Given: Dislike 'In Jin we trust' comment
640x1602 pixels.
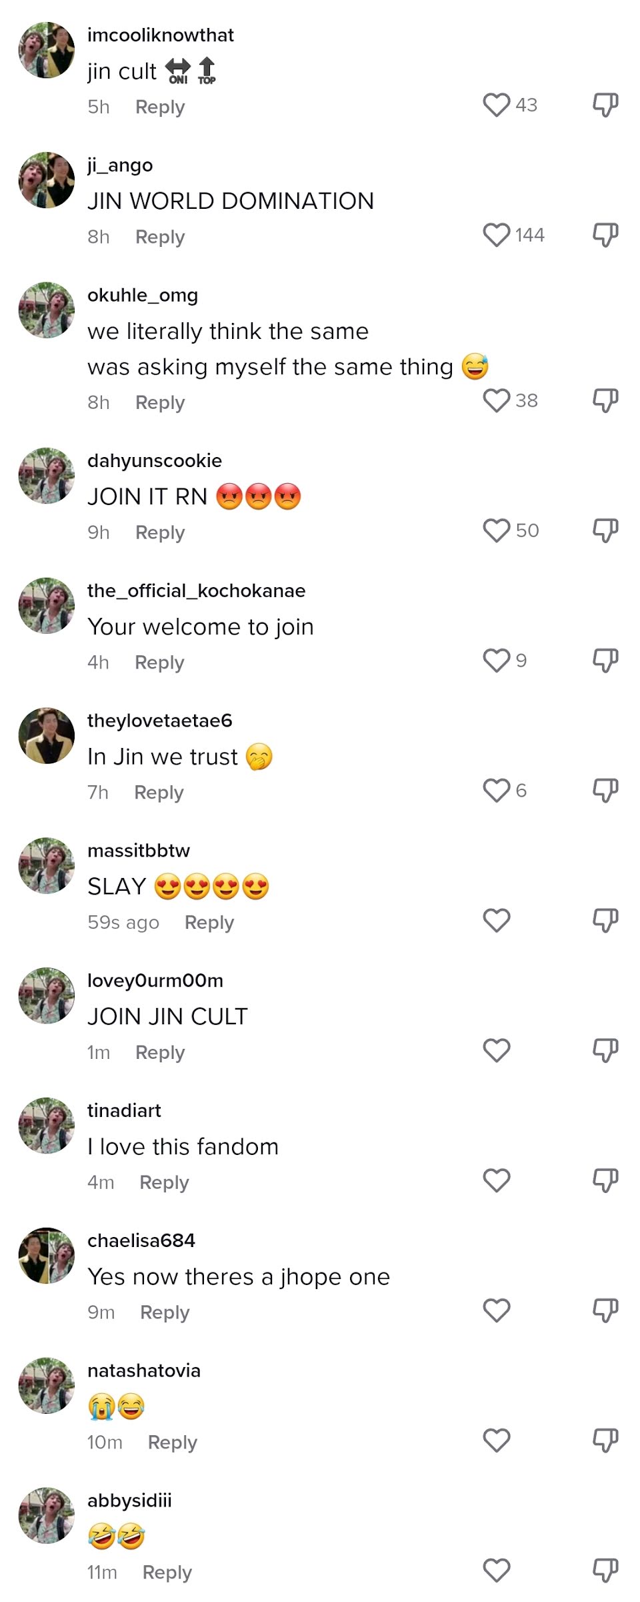Looking at the screenshot, I should pyautogui.click(x=605, y=791).
